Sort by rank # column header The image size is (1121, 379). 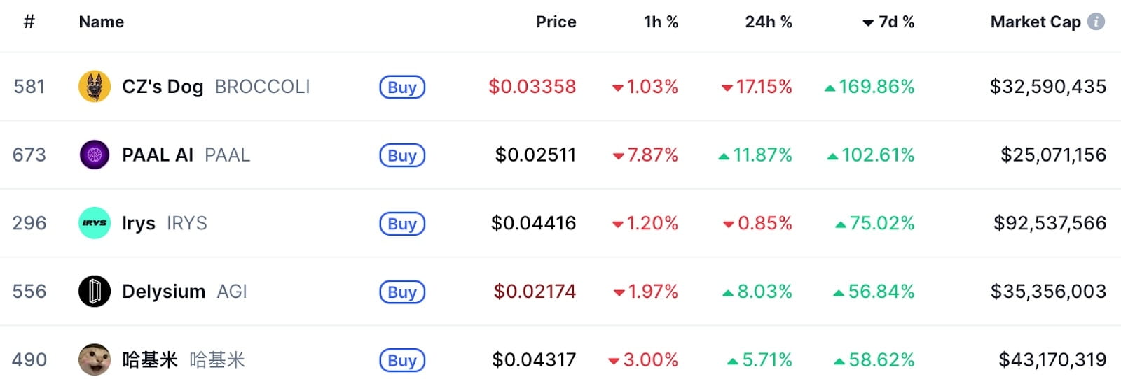[29, 22]
